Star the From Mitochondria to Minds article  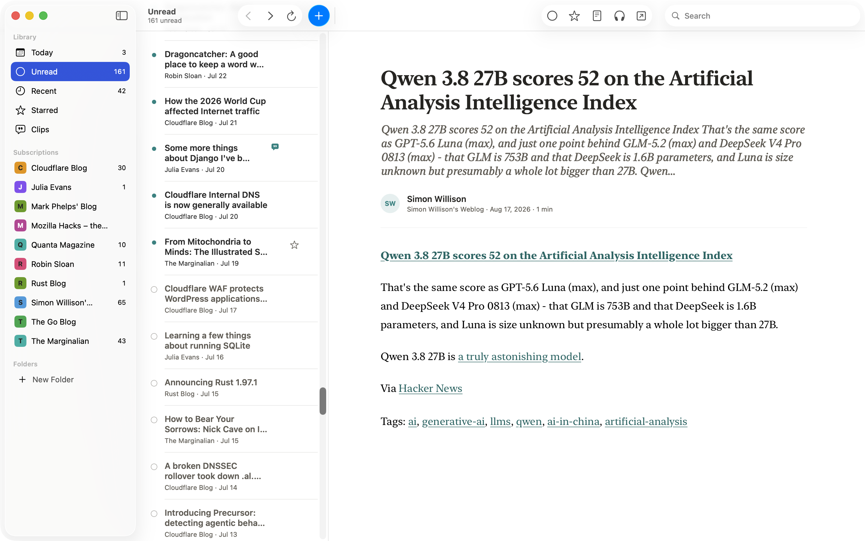[294, 245]
